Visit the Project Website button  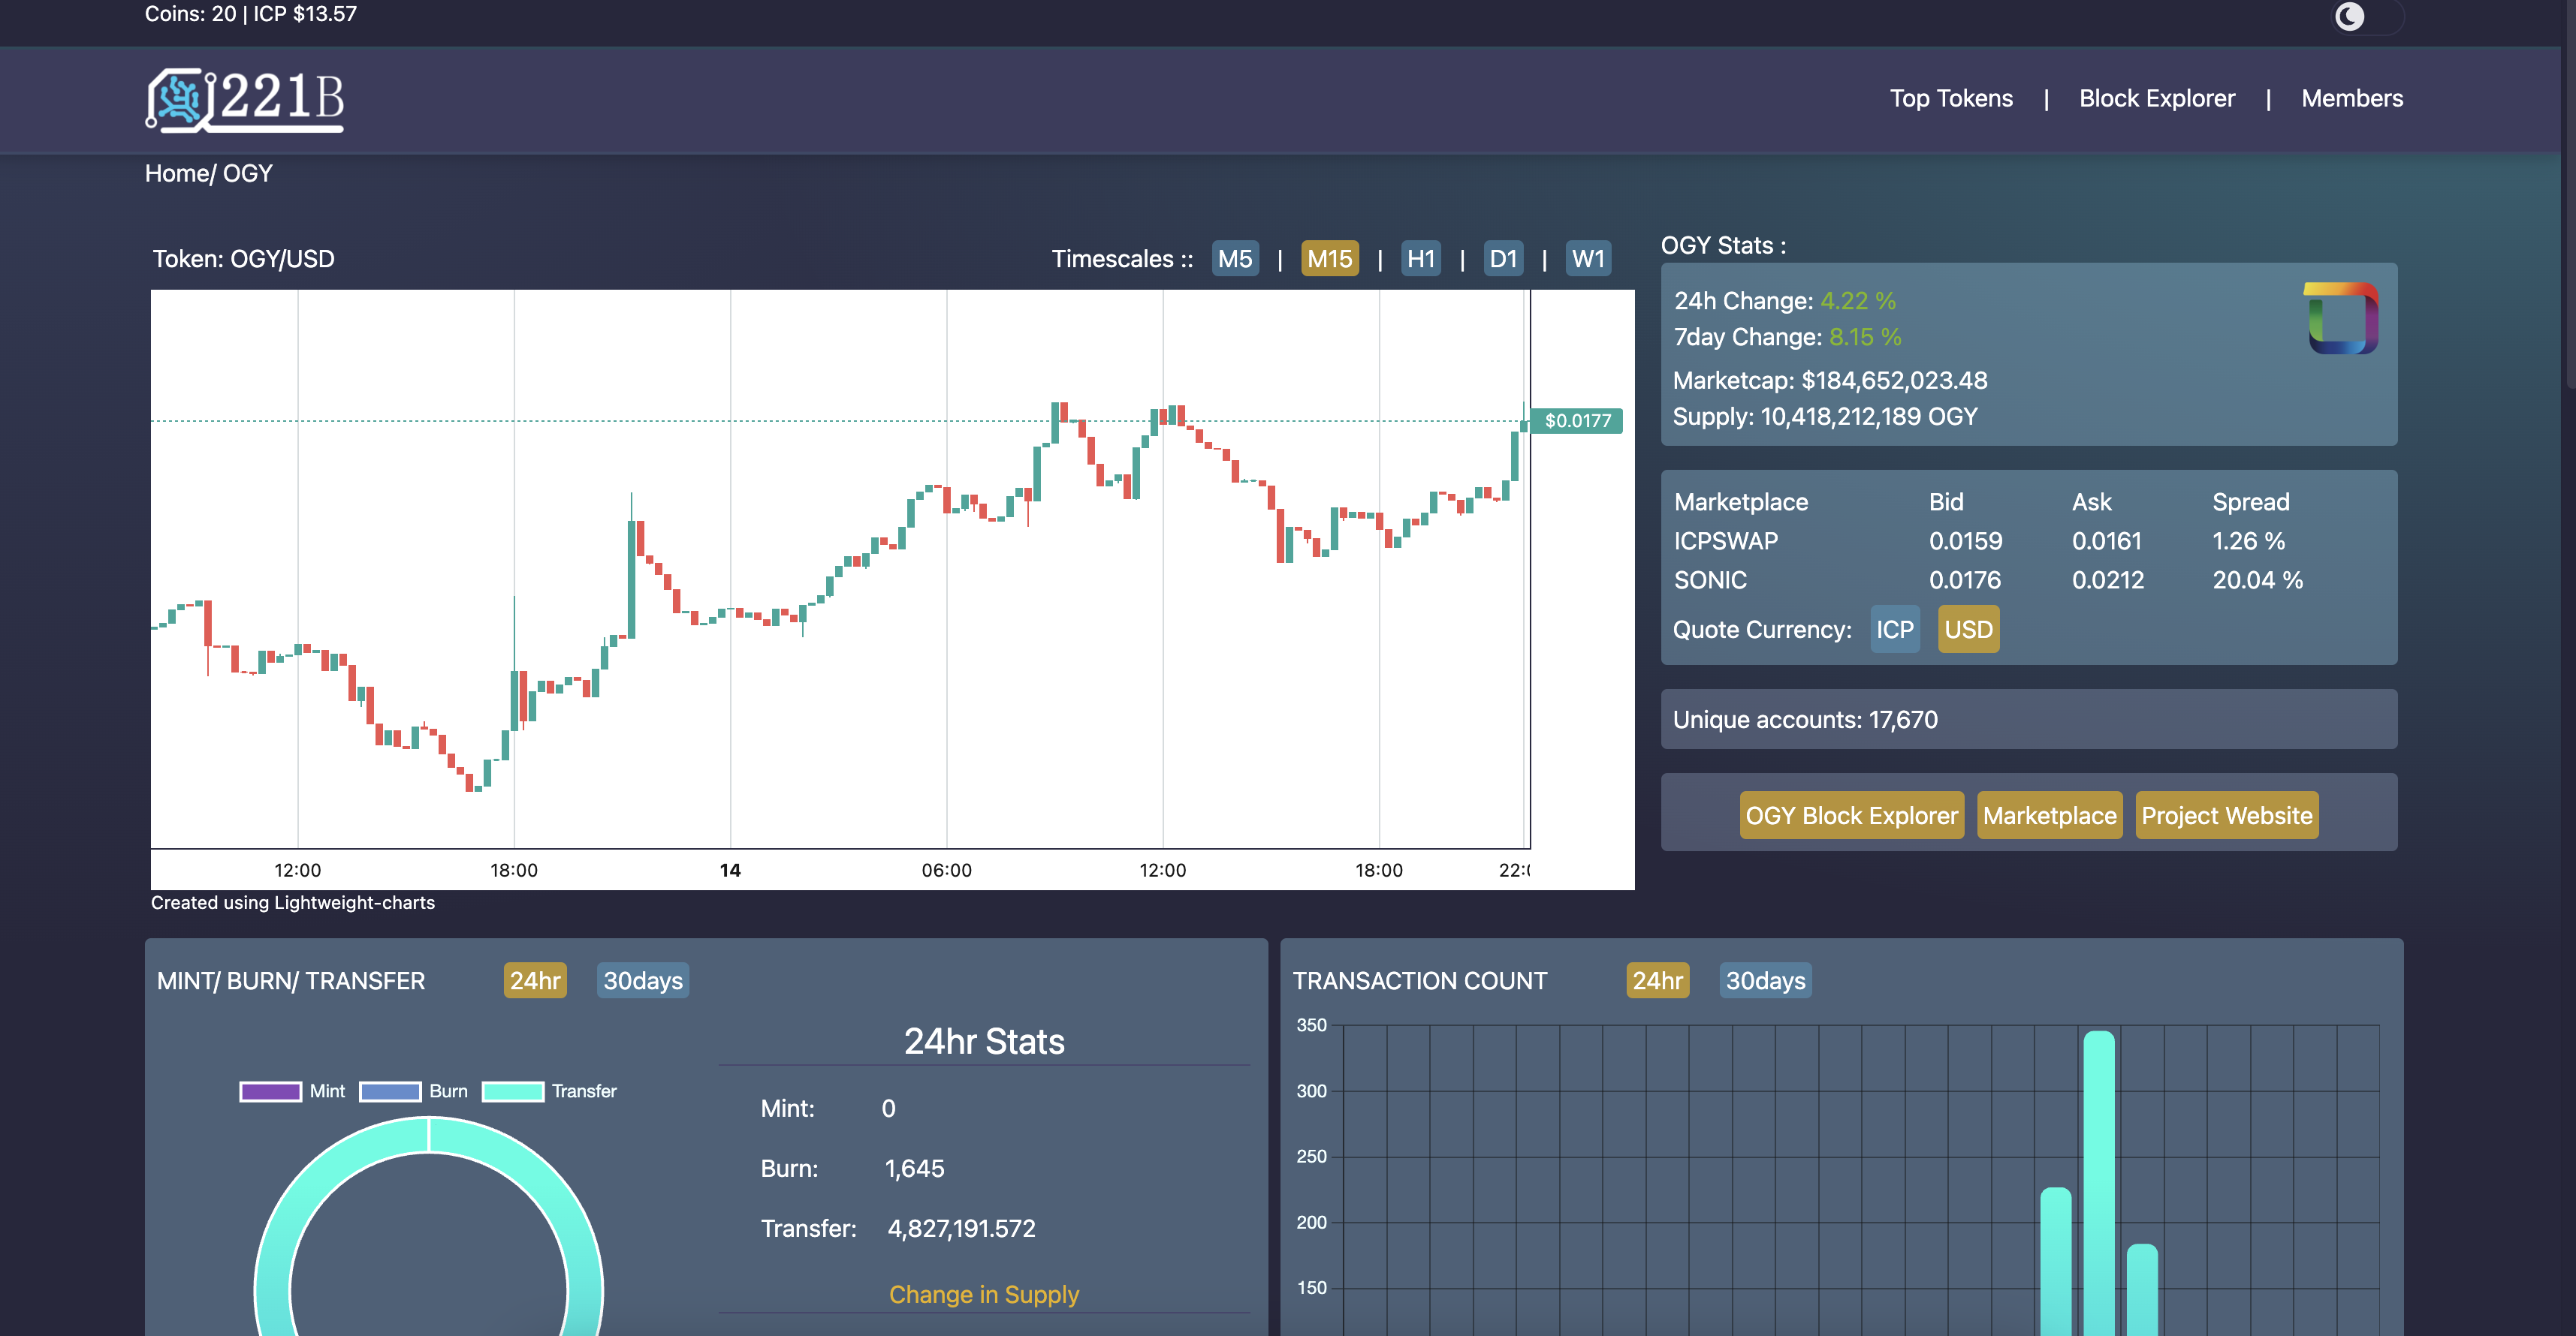(2226, 815)
